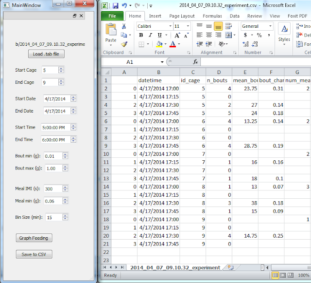This screenshot has width=311, height=283.
Task: Click Merge and Center icon
Action: coord(228,35)
